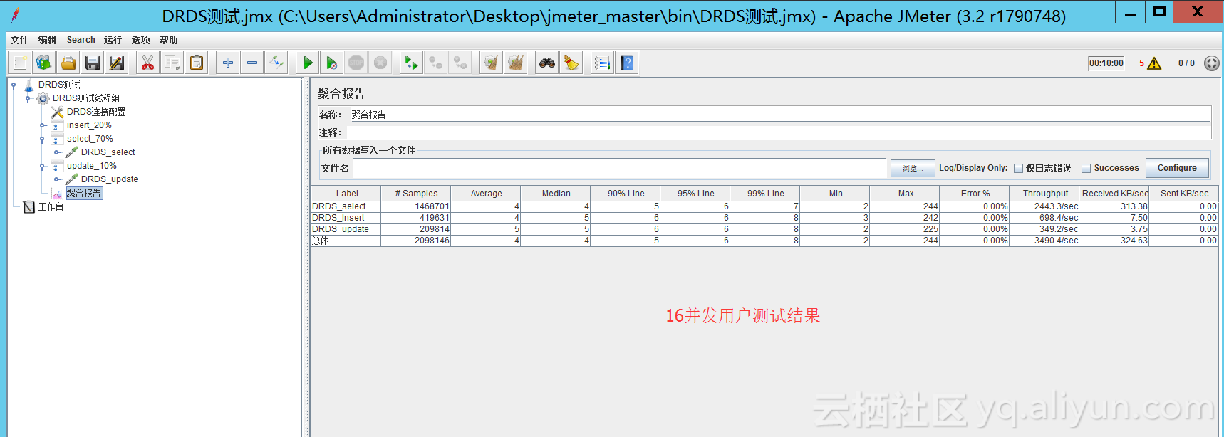Click Remote shutdown all icon

pos(460,63)
